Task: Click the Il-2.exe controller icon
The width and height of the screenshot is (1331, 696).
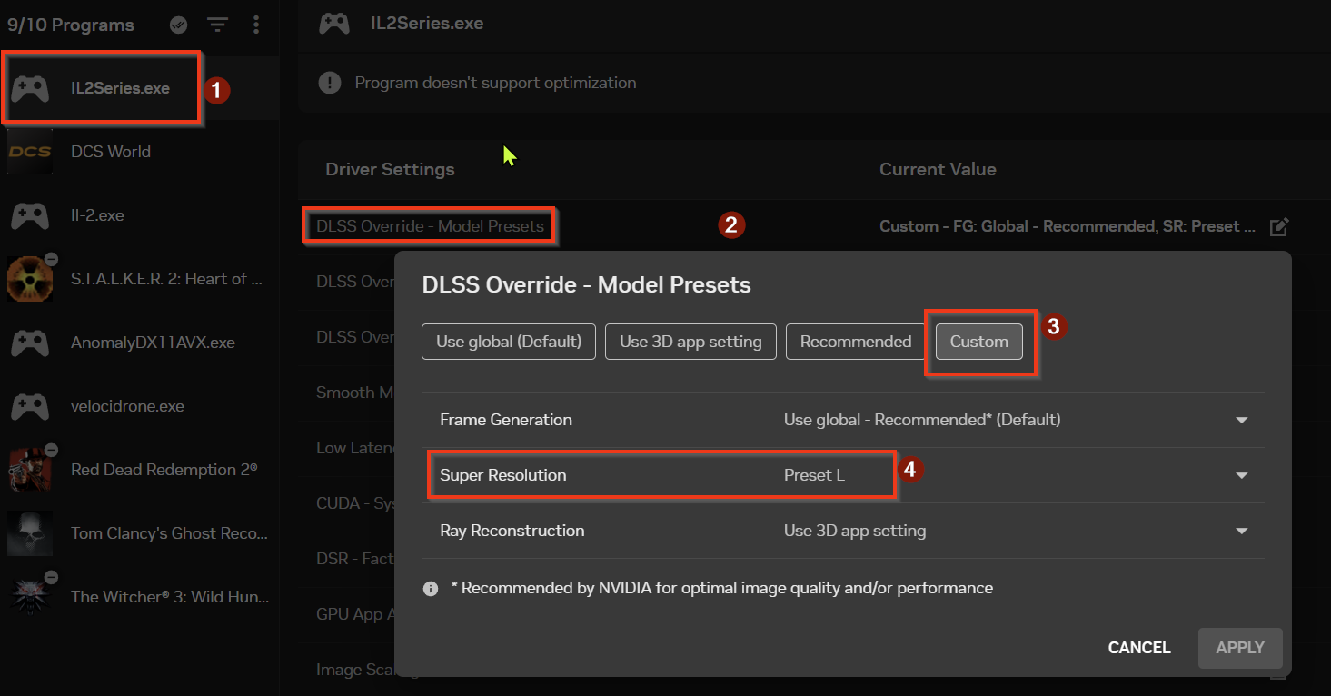Action: tap(30, 215)
